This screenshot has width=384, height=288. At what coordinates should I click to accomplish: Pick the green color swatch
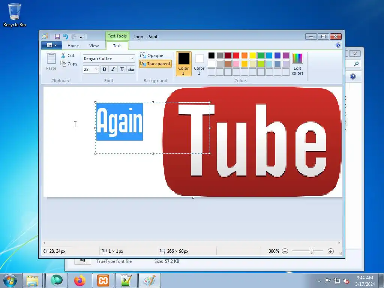261,55
